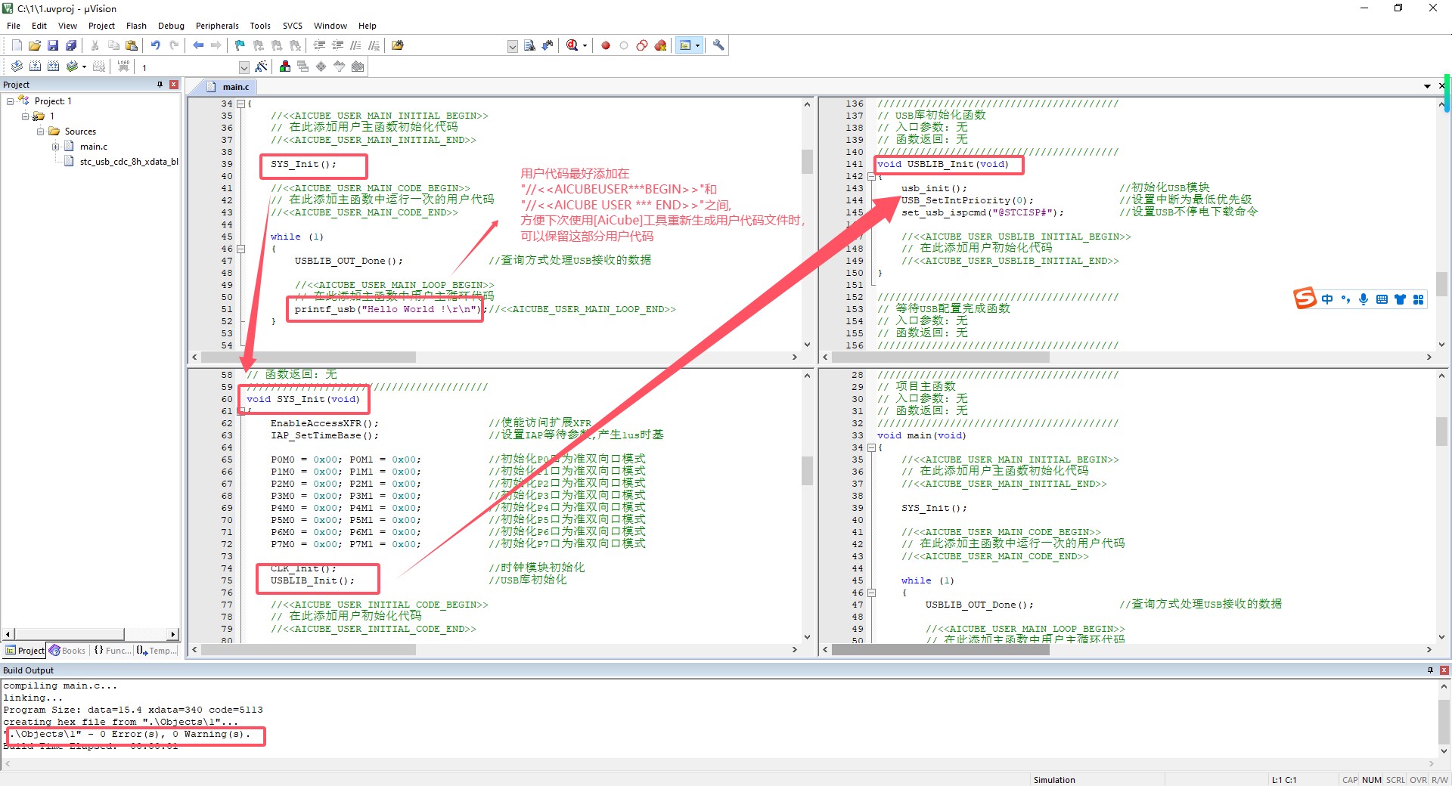Expand main.c in the project tree

55,147
